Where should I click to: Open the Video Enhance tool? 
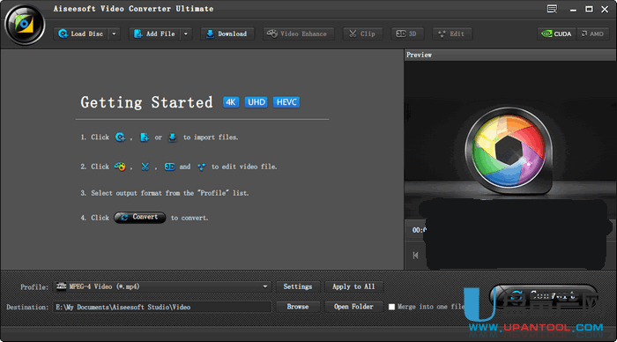tap(298, 33)
